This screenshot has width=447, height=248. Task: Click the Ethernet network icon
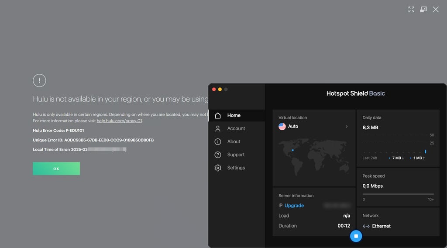pyautogui.click(x=366, y=226)
